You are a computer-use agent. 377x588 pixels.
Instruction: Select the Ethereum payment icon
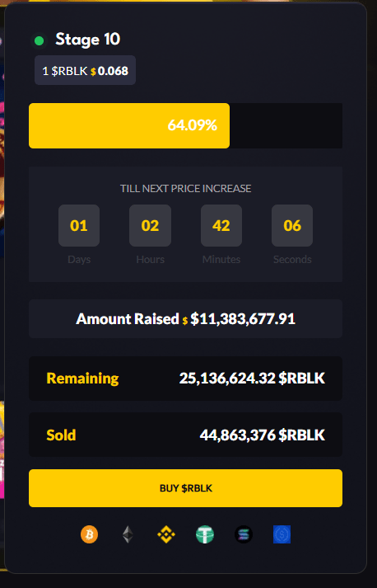[128, 534]
